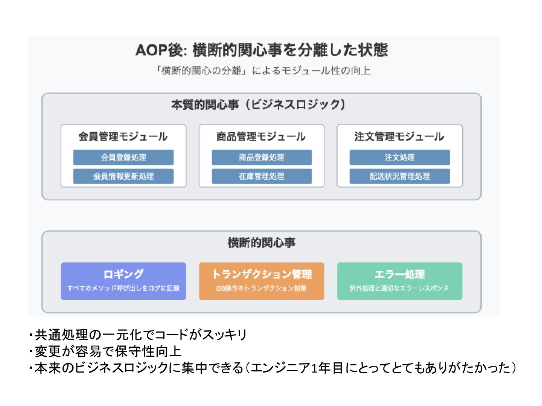Select the '会員管理モジュール' heading
542x406 pixels.
(123, 136)
